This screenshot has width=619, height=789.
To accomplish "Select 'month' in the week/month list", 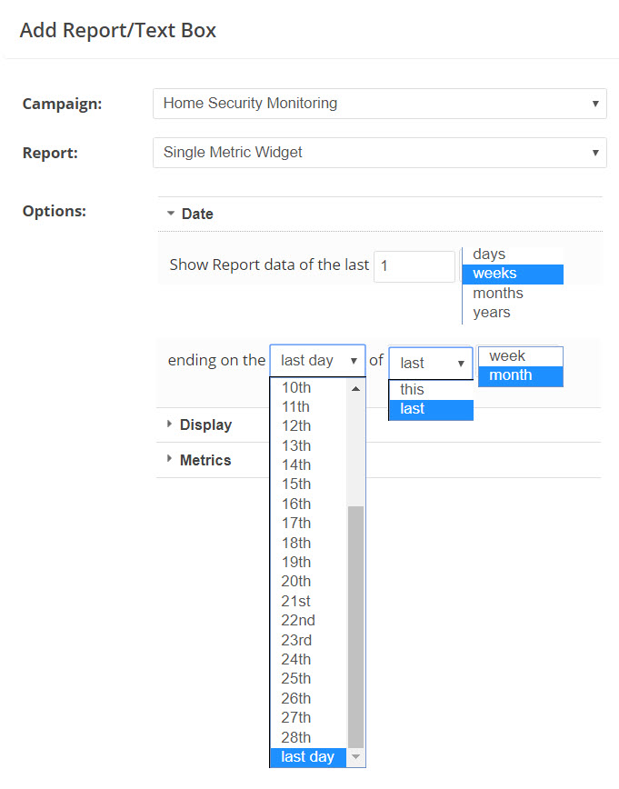I will (x=511, y=375).
